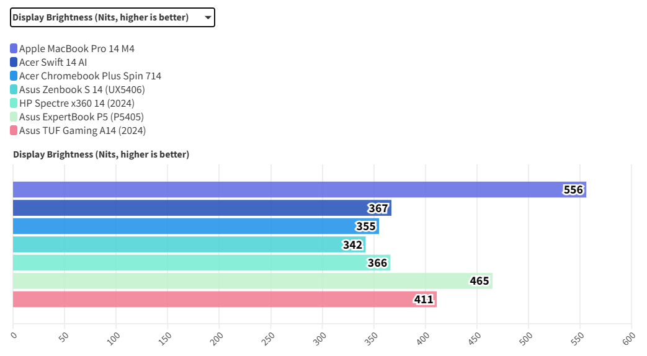The image size is (647, 356).
Task: Toggle the Asus TUF Gaming A14 (2024) legend label
Action: coord(83,130)
